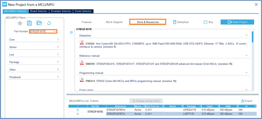Click the save search filter icon
This screenshot has width=262, height=119.
30,23
